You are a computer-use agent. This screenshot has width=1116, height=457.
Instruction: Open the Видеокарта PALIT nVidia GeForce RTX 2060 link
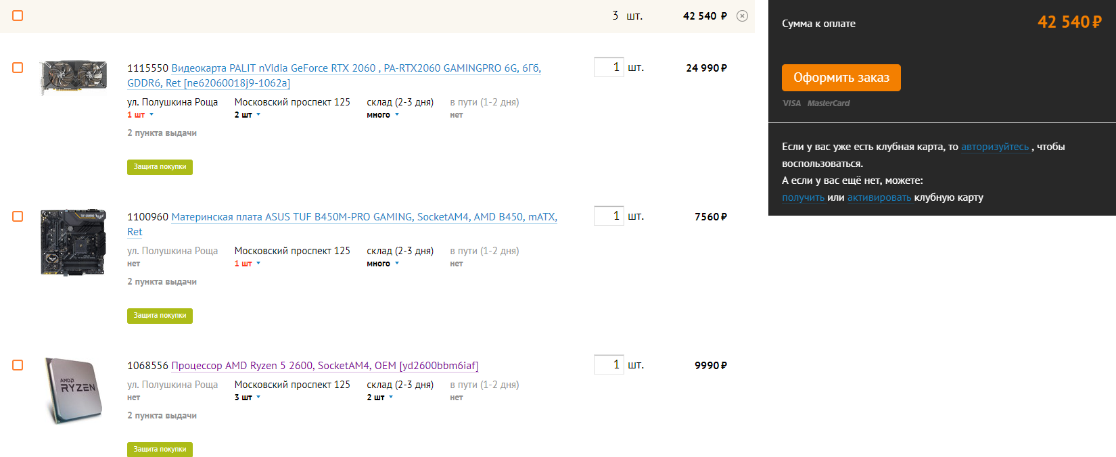tap(334, 76)
